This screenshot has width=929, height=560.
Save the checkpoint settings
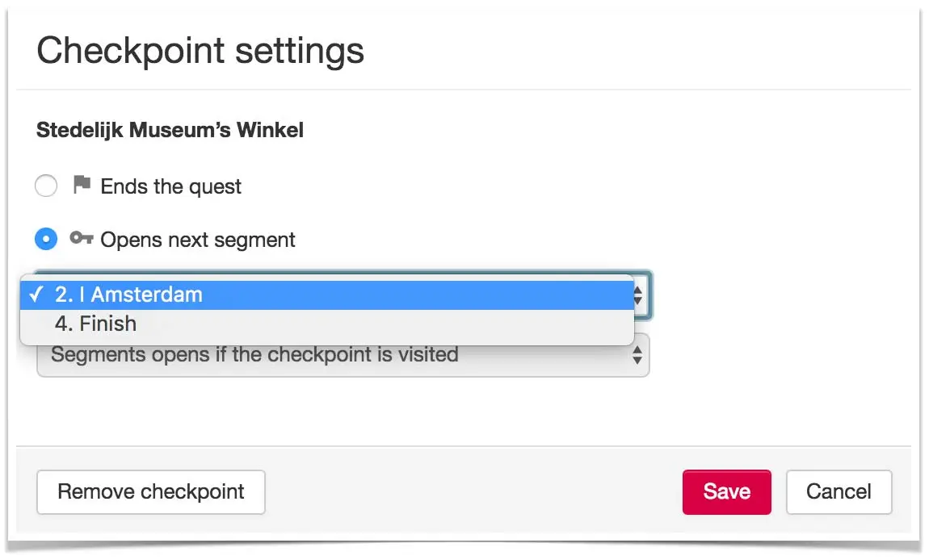(x=727, y=492)
